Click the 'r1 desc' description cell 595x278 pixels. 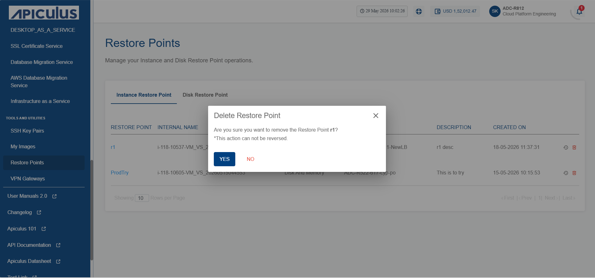[x=445, y=147]
